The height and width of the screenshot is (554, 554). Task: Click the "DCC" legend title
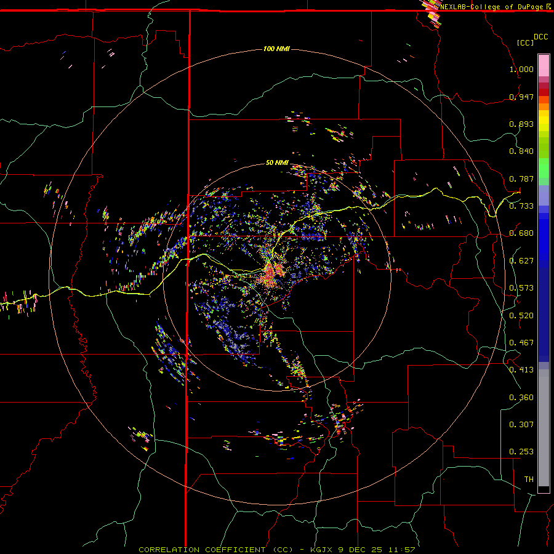(x=540, y=37)
